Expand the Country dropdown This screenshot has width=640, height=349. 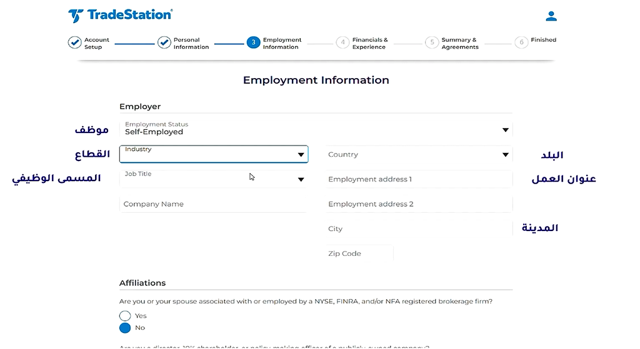419,155
